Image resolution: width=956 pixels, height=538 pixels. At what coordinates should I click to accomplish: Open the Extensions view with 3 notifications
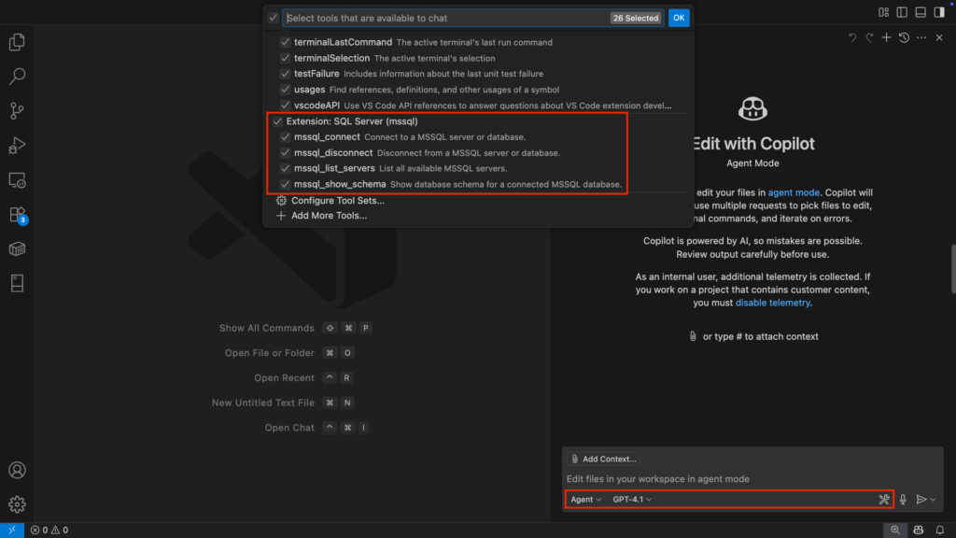16,213
